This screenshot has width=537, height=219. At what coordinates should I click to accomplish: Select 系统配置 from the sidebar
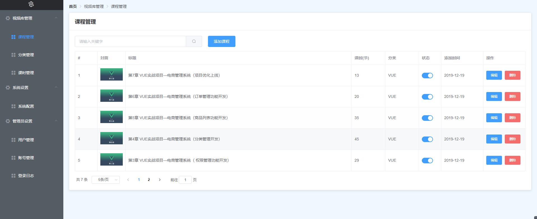(x=26, y=106)
